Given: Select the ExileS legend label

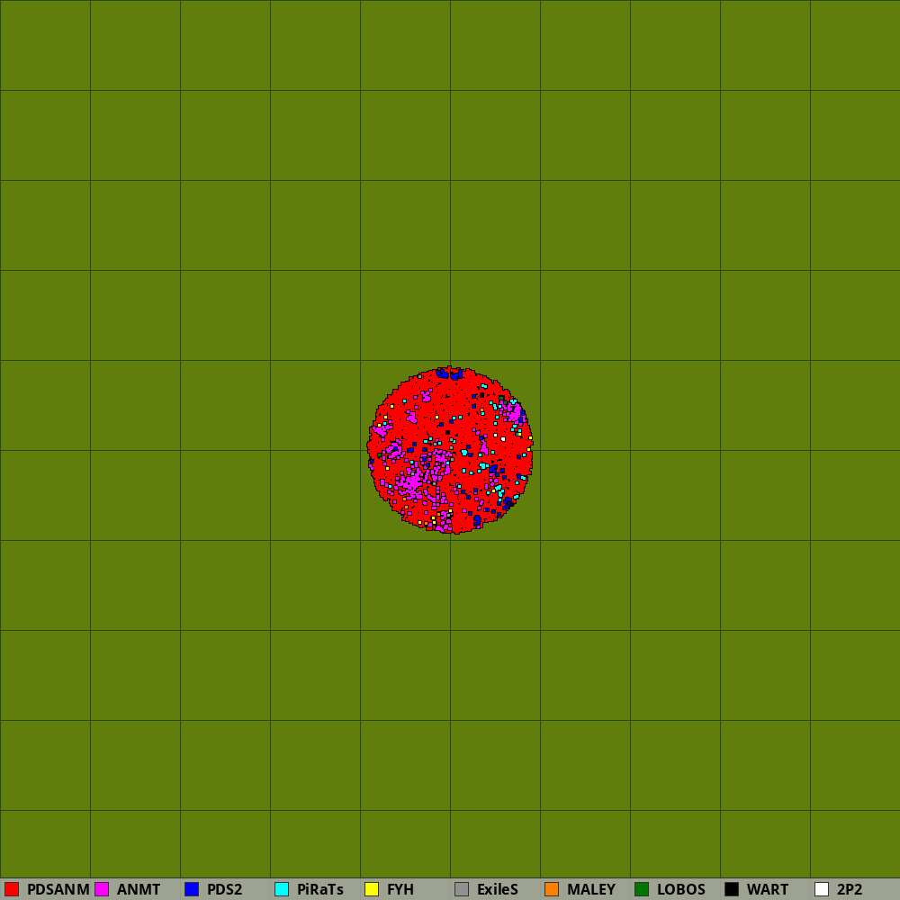Looking at the screenshot, I should 498,889.
